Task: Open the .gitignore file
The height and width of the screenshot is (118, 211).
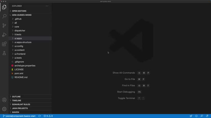Action: [x=30, y=62]
